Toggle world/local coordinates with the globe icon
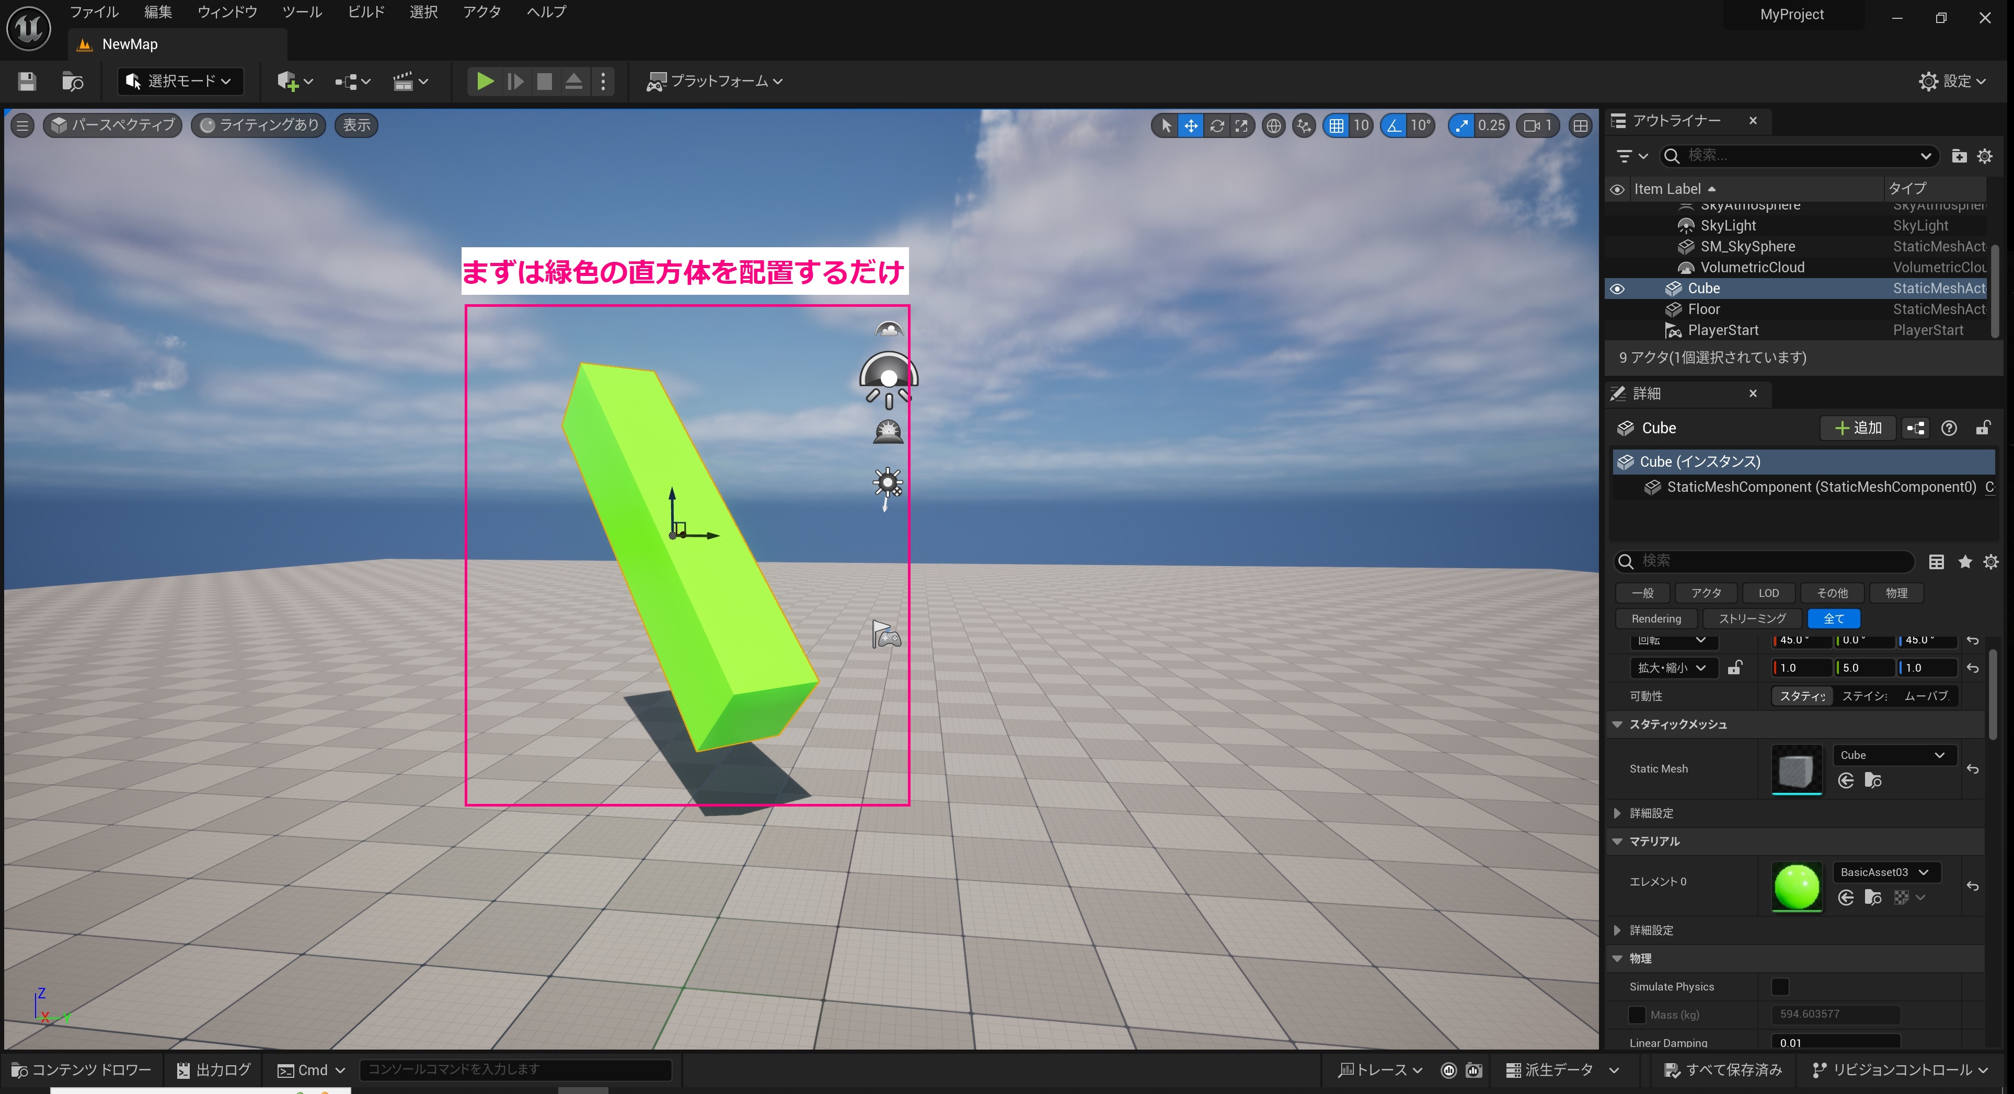This screenshot has width=2014, height=1094. [x=1274, y=125]
